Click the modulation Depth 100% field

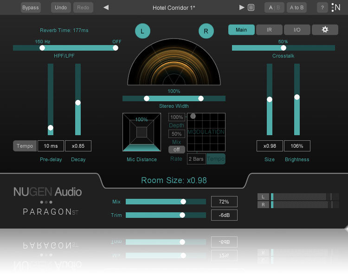pyautogui.click(x=177, y=117)
